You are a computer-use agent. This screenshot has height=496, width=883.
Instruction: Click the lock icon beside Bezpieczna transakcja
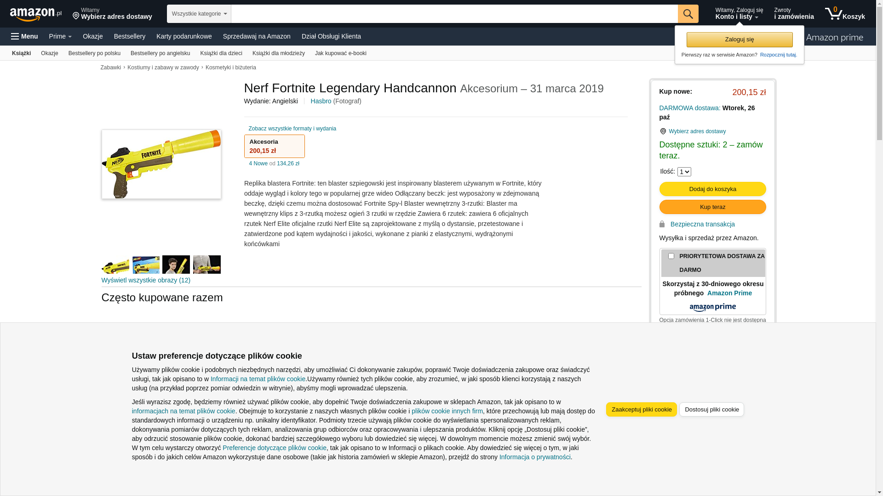coord(662,224)
